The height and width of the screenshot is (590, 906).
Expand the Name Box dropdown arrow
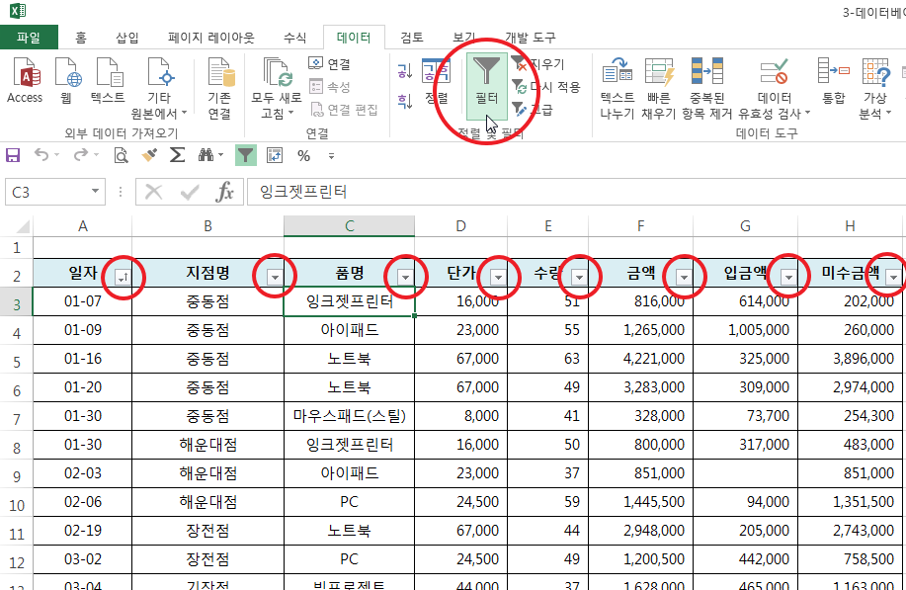(x=96, y=192)
